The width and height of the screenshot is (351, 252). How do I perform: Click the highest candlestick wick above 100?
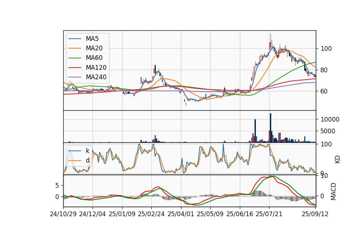coord(271,37)
